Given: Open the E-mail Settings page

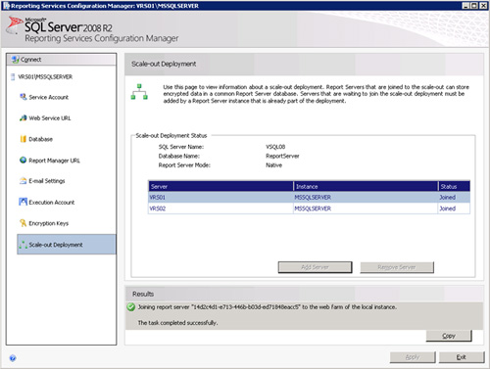Looking at the screenshot, I should 47,181.
